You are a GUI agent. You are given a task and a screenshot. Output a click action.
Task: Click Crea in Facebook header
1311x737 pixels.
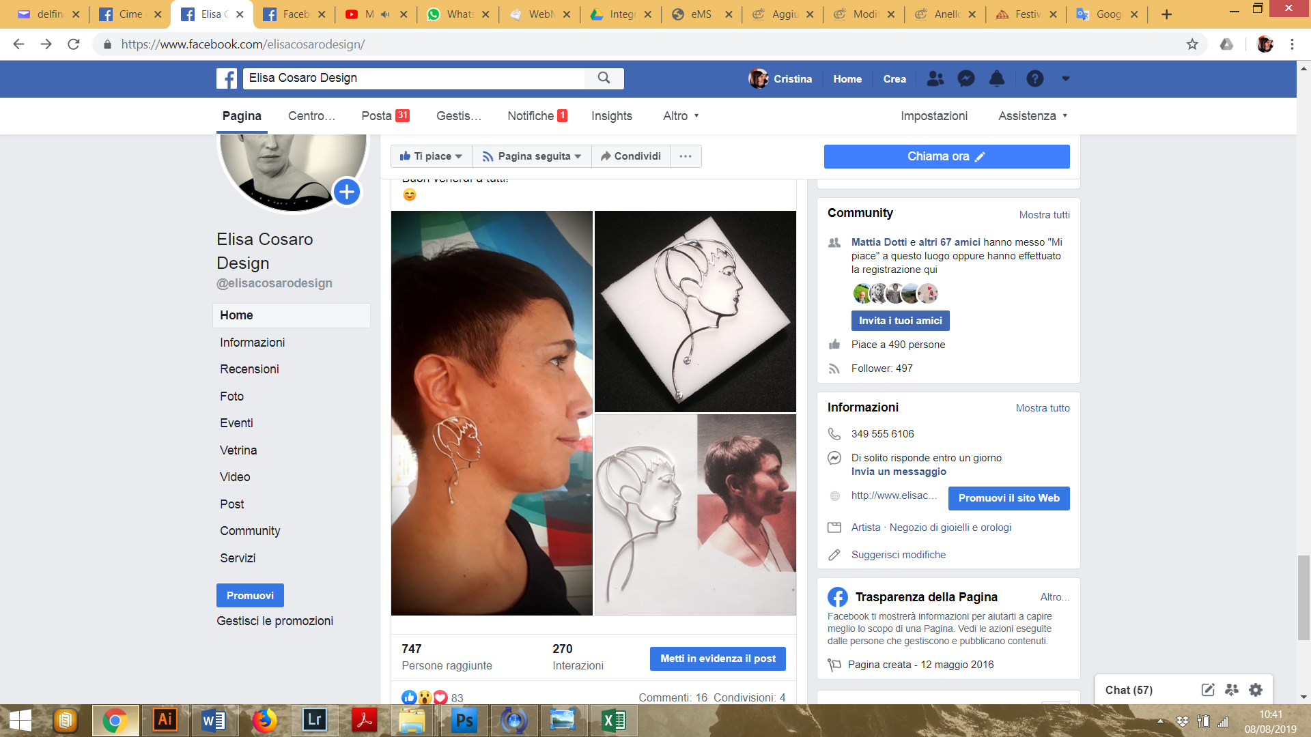click(894, 79)
